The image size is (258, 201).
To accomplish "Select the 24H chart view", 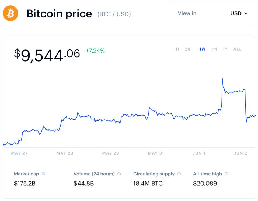I will pos(190,49).
